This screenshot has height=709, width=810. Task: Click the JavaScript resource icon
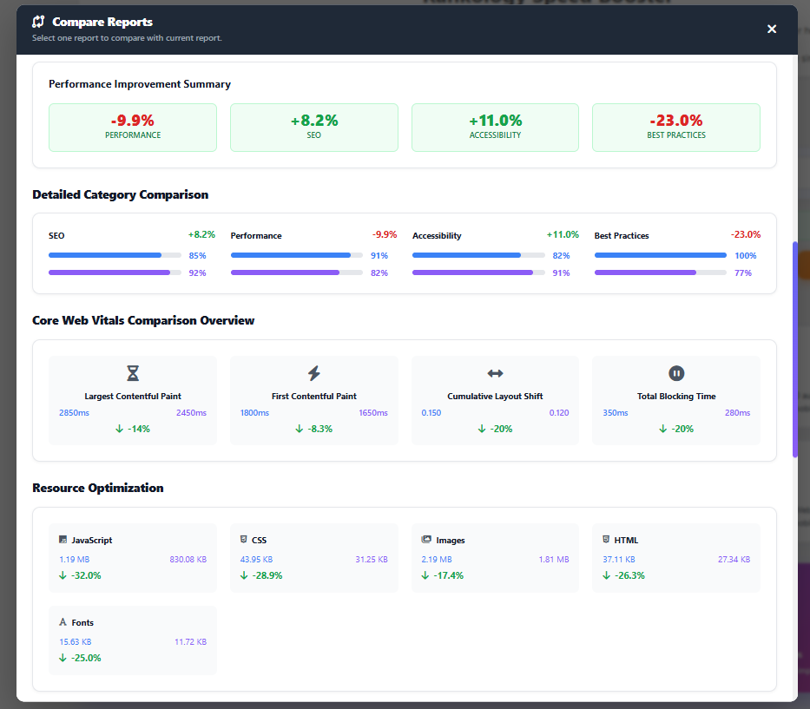(x=63, y=540)
